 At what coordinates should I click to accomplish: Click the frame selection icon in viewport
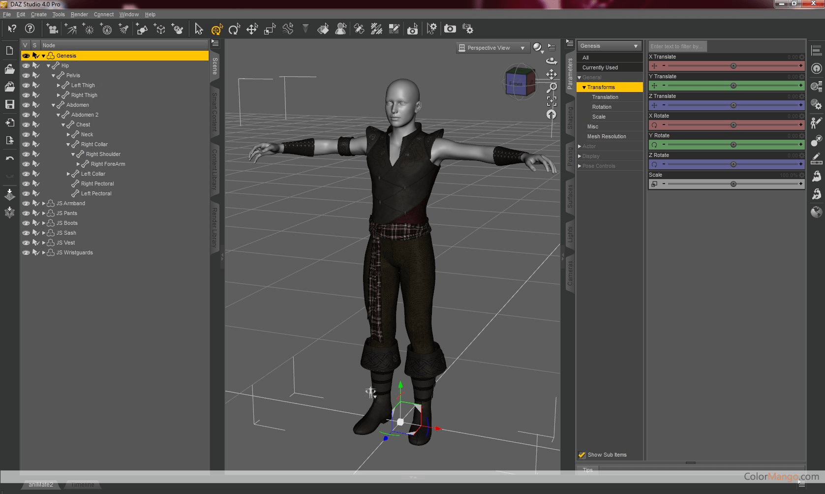tap(551, 101)
